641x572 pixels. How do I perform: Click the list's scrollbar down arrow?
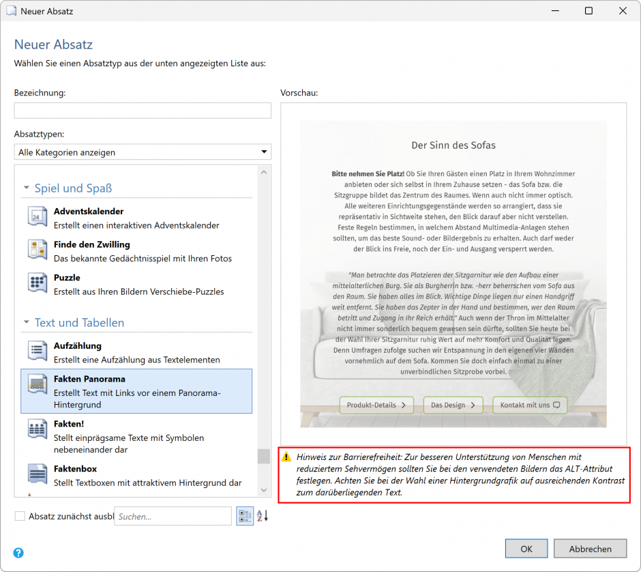(263, 490)
